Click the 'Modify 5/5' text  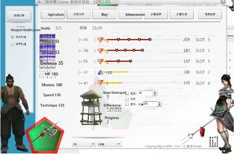pos(51,28)
